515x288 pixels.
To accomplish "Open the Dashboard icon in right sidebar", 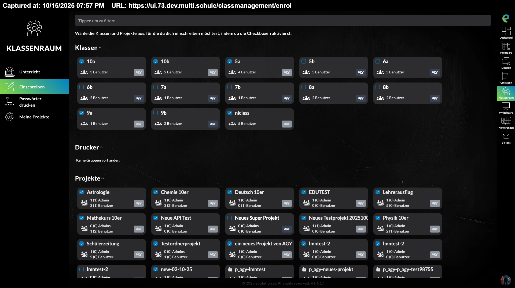I will 506,31.
